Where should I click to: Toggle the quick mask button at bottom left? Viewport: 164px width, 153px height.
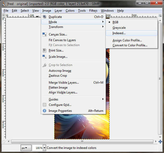[4, 142]
